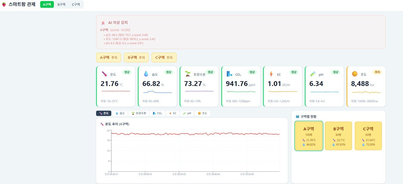Click the (score: -0.030) text
The image size is (403, 184).
[x=120, y=30]
